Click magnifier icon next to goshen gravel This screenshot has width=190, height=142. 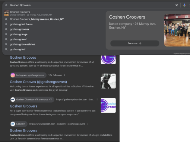pyautogui.click(x=6, y=39)
